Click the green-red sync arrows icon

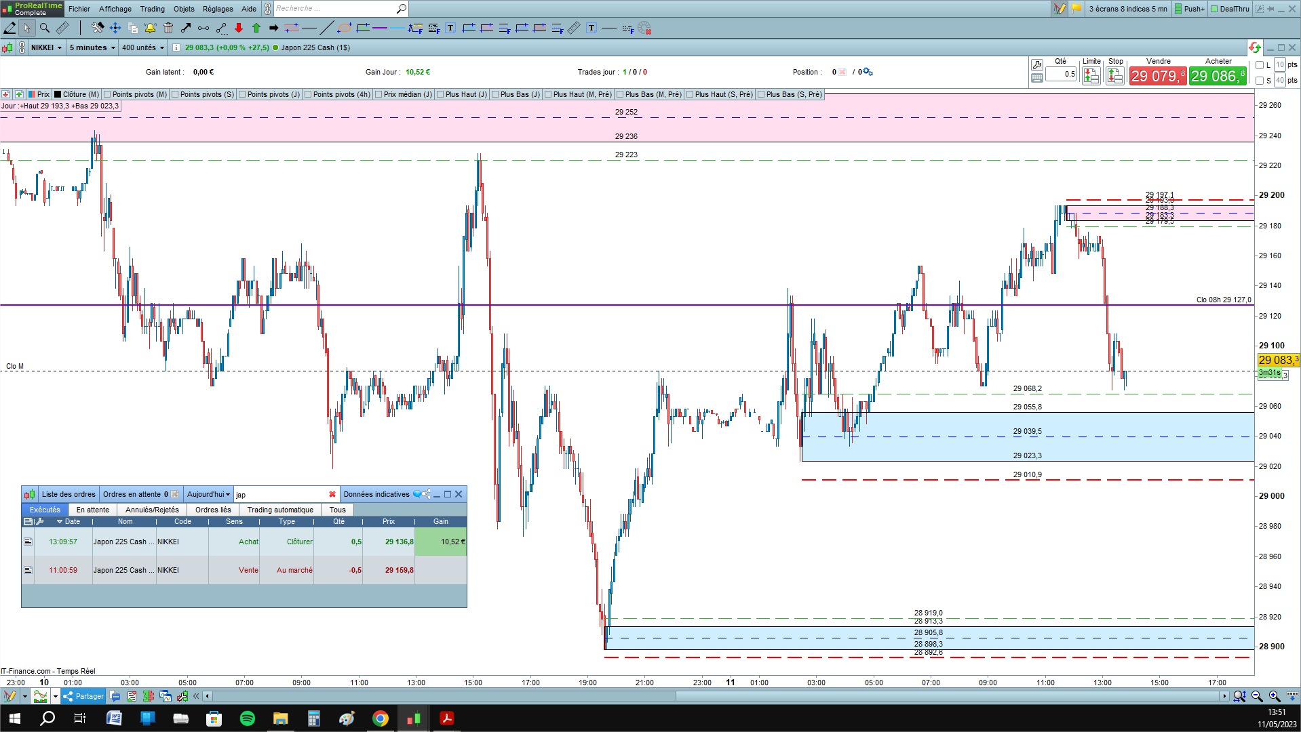(1254, 47)
